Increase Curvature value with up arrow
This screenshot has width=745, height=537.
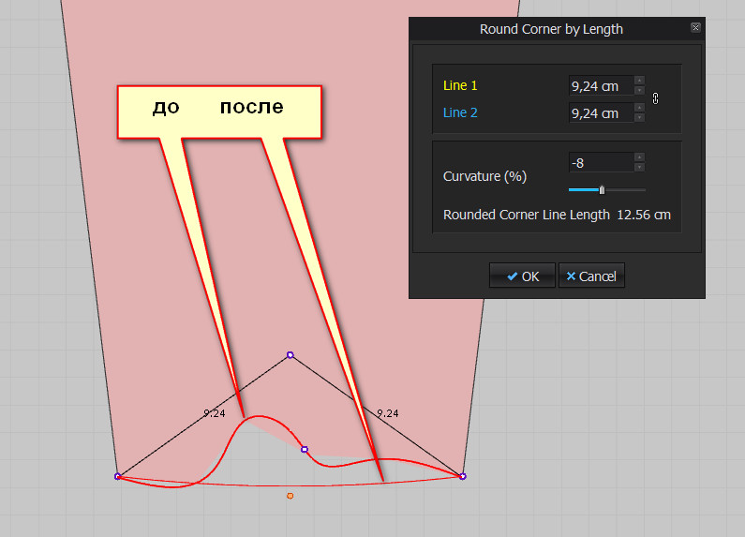tap(639, 157)
